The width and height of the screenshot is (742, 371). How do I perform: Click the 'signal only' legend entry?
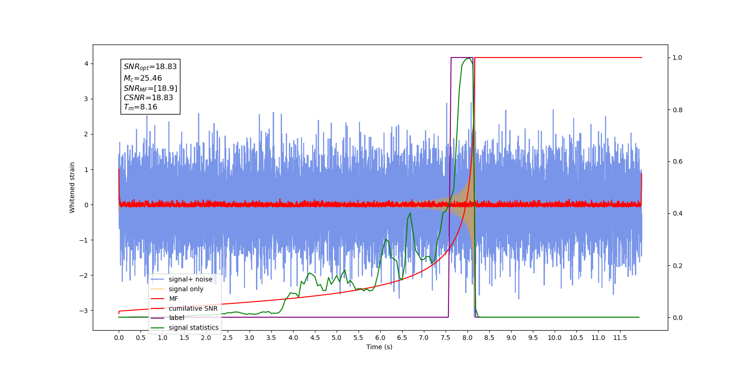177,289
